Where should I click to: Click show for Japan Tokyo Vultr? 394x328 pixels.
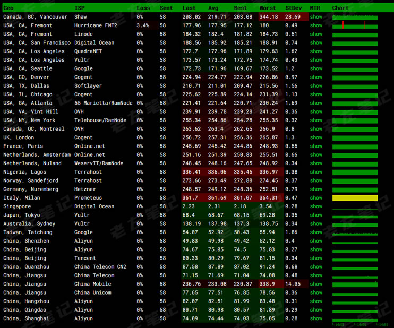[x=316, y=215]
